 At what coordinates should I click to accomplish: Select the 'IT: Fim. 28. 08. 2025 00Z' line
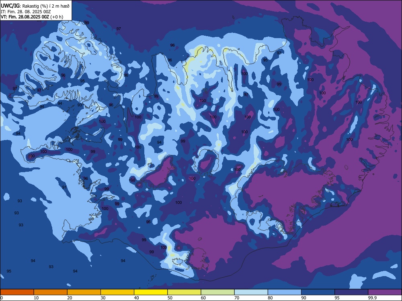[26, 12]
